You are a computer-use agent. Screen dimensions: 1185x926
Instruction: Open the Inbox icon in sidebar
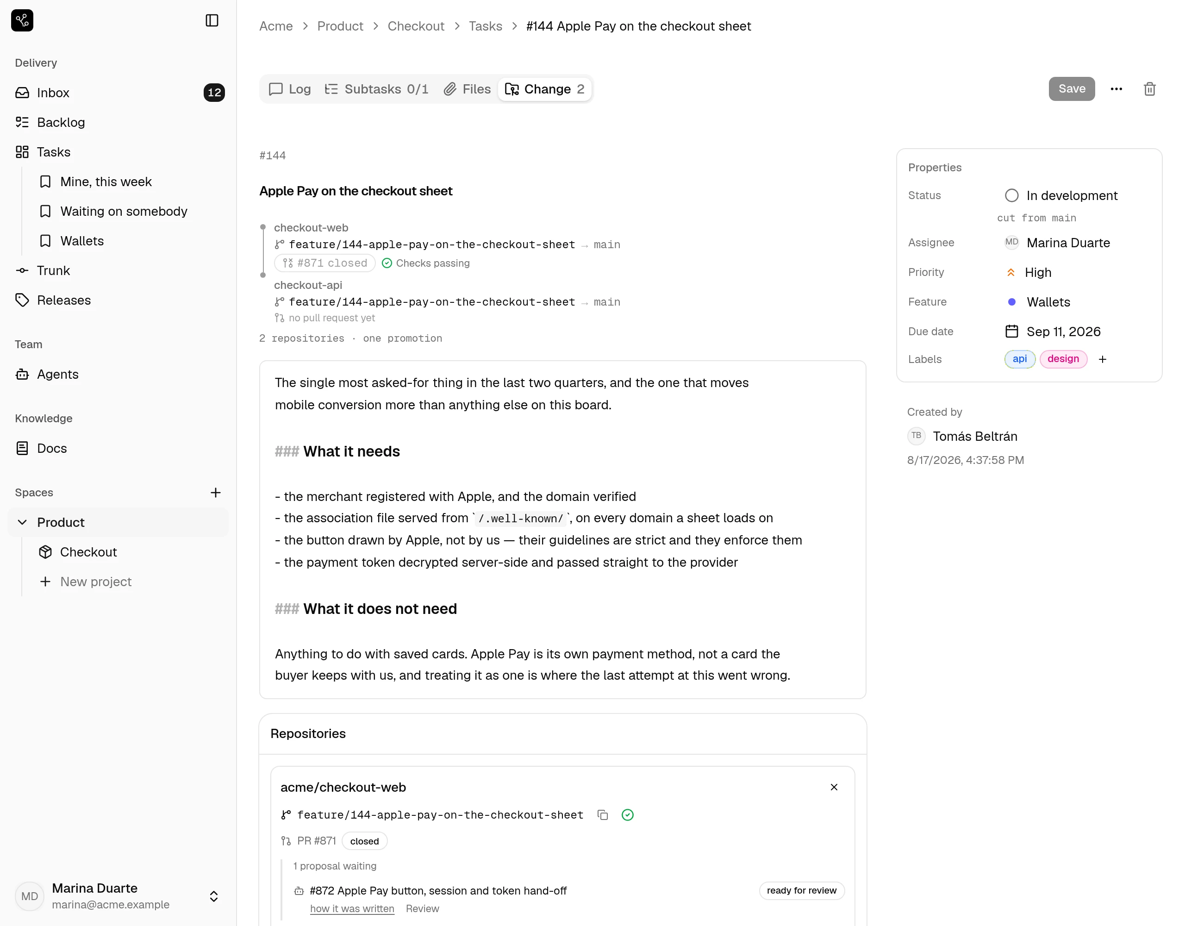22,93
